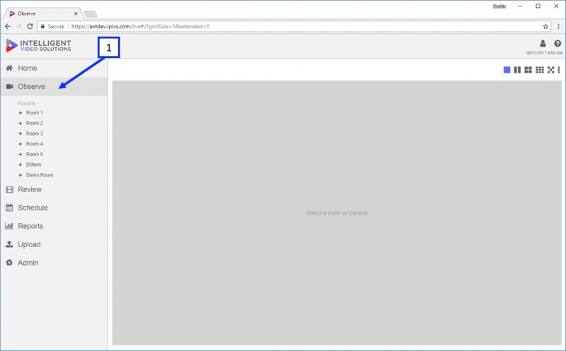
Task: Click the Reports bar-chart icon
Action: (x=9, y=226)
